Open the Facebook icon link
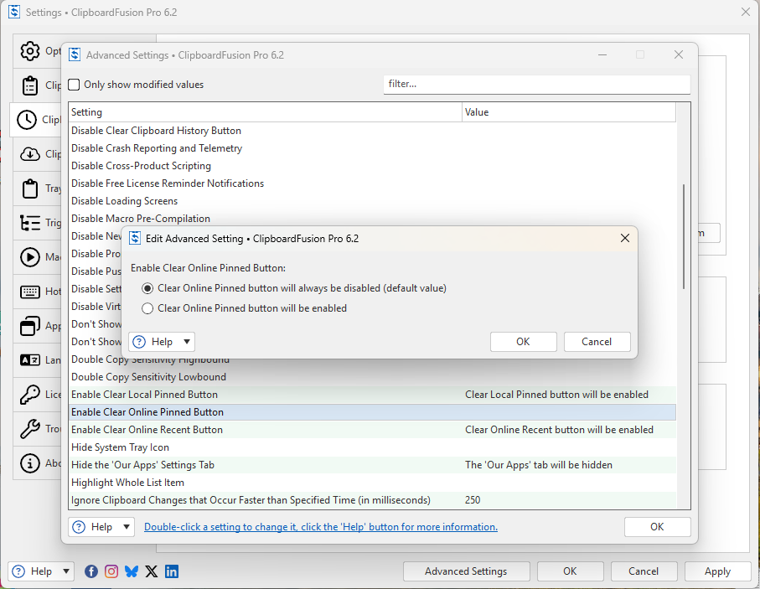The height and width of the screenshot is (589, 760). [x=91, y=571]
